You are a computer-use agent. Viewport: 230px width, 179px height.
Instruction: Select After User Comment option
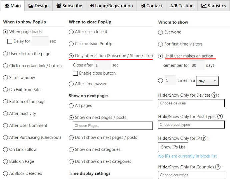(x=5, y=126)
